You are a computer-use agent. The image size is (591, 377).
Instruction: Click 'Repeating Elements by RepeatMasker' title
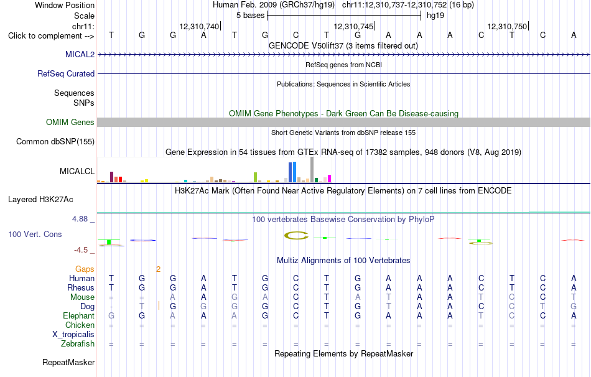coord(343,353)
